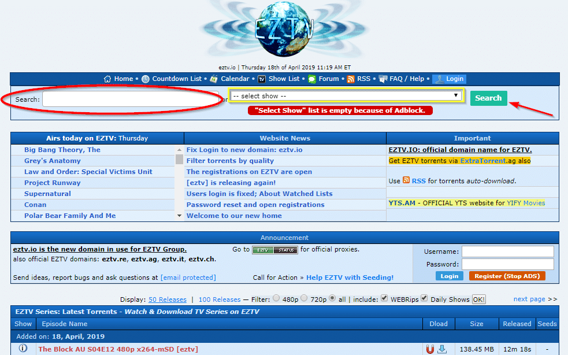Open 'Welcome to our new home' news link
The image size is (568, 355).
[x=234, y=216]
